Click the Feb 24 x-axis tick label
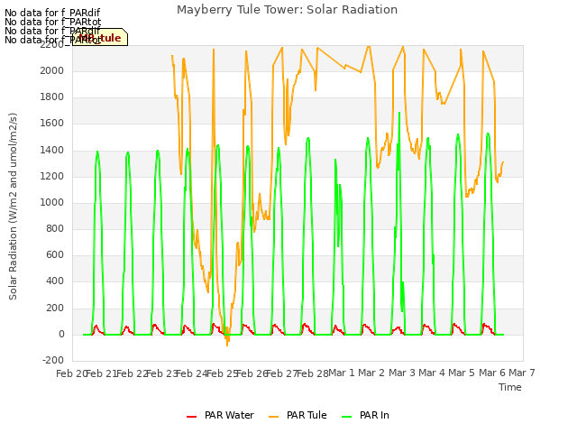The width and height of the screenshot is (577, 433). (x=192, y=373)
